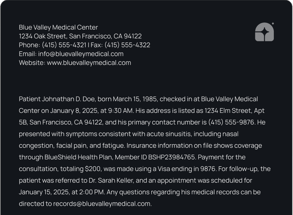Click the 1234 Oak Street address line

point(80,36)
